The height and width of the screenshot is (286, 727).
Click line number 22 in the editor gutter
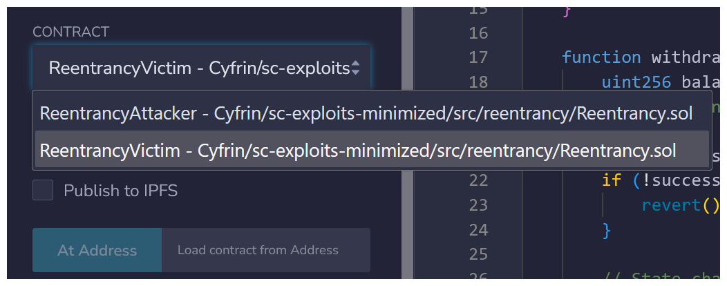click(x=478, y=180)
